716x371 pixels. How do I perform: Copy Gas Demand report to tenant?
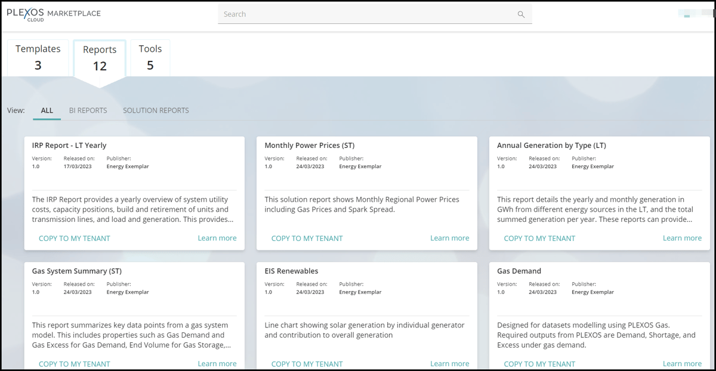[x=540, y=364]
